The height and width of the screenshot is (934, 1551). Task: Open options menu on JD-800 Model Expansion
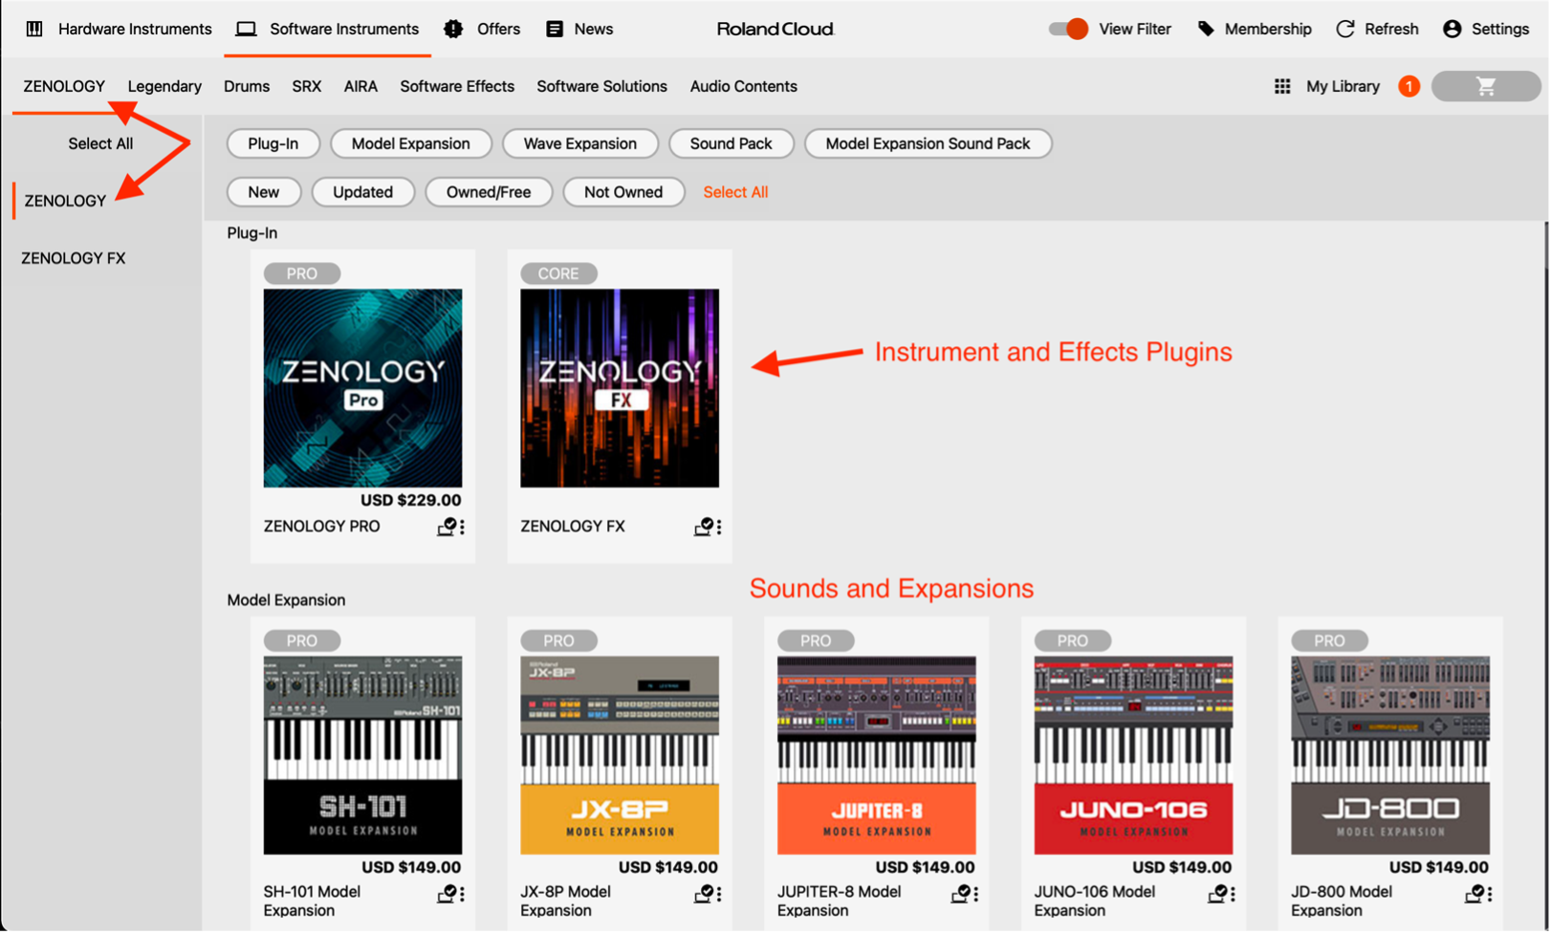(1490, 894)
